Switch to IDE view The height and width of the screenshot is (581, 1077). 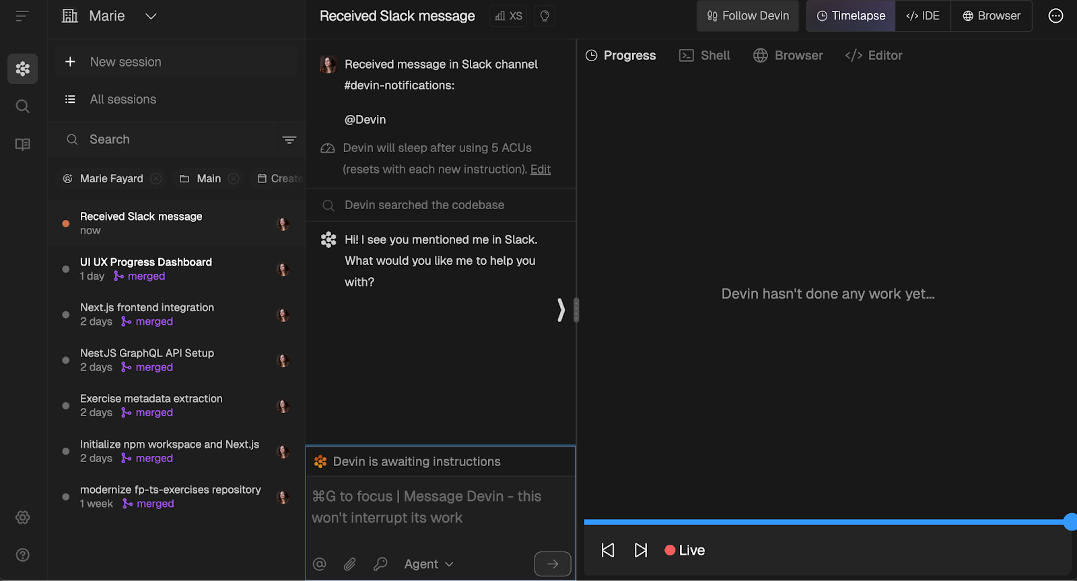923,15
